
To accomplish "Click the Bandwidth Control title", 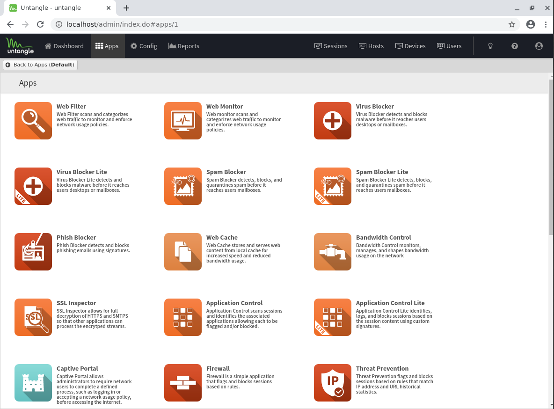I will (x=384, y=238).
